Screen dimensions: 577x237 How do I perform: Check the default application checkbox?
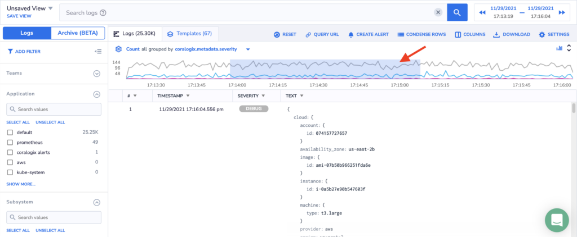(x=10, y=133)
